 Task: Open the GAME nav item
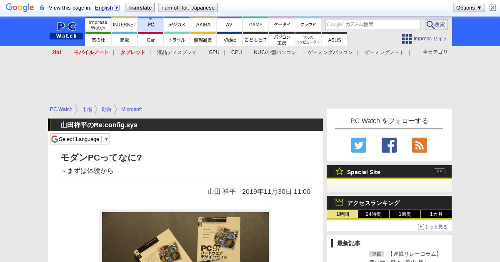pos(255,25)
